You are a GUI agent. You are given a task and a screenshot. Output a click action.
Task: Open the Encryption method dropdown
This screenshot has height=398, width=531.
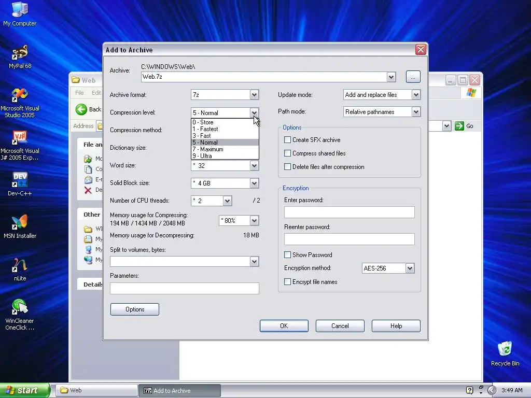point(410,268)
